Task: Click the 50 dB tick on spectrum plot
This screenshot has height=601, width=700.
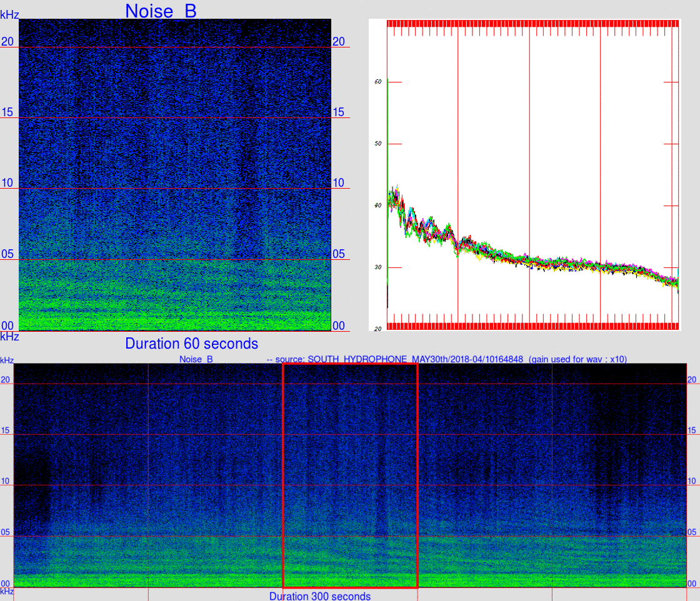Action: pyautogui.click(x=378, y=144)
